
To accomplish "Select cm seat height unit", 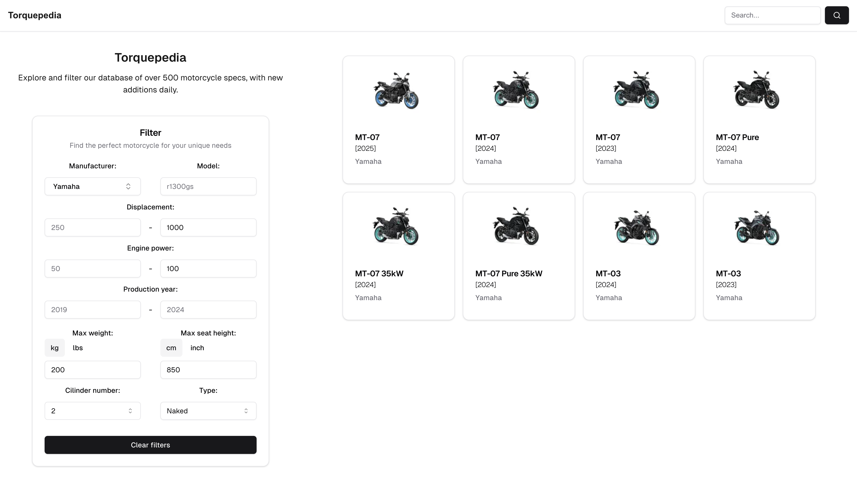I will (x=171, y=348).
